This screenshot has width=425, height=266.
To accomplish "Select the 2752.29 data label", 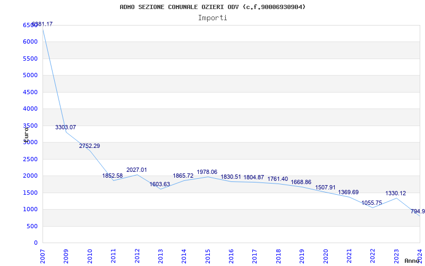I will point(89,146).
